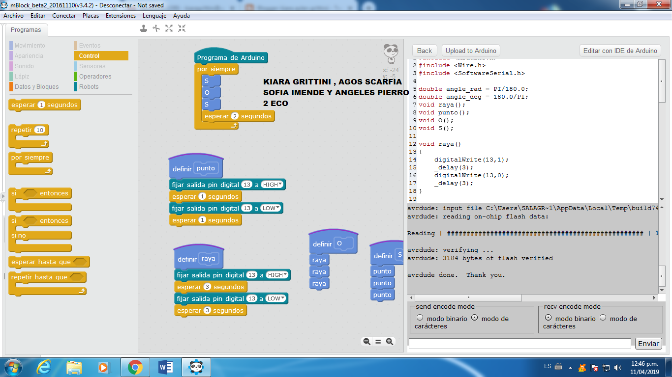Viewport: 672px width, 377px height.
Task: Open Internet Explorer from taskbar
Action: coord(44,367)
